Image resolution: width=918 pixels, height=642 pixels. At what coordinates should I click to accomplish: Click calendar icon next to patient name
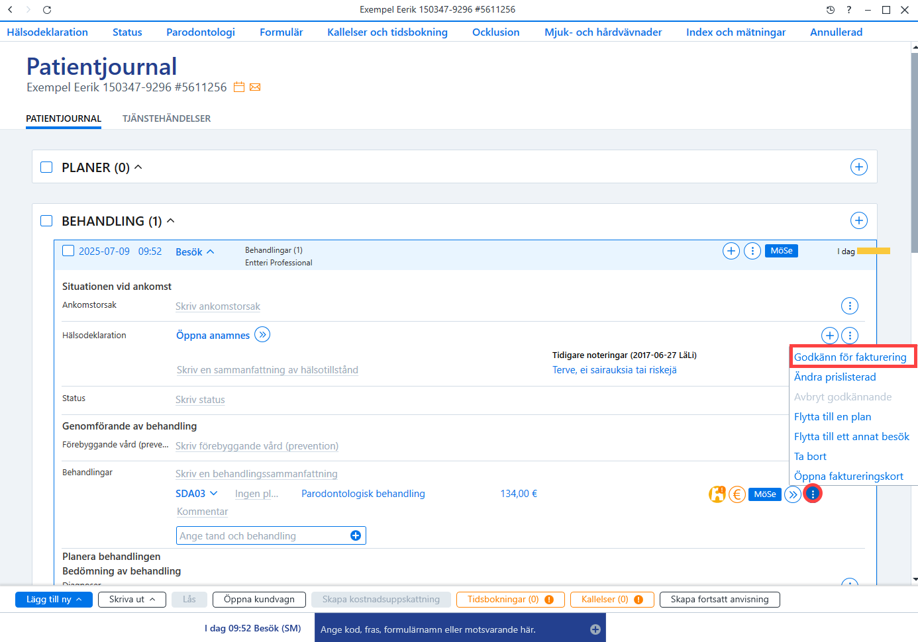coord(239,87)
